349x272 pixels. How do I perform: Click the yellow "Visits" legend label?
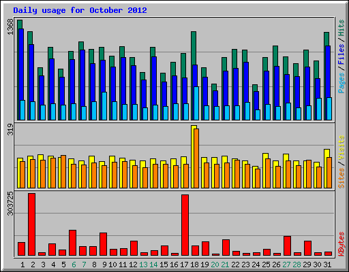pos(342,148)
